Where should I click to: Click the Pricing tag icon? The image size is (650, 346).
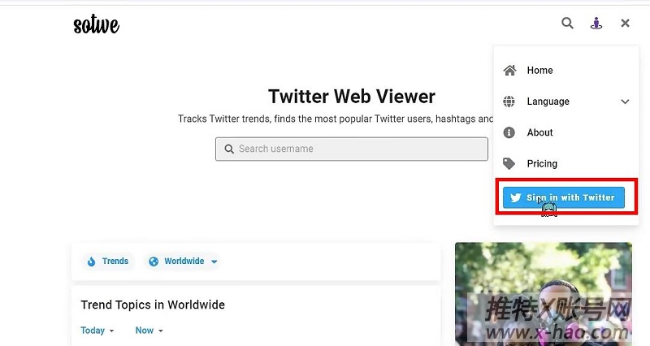509,164
